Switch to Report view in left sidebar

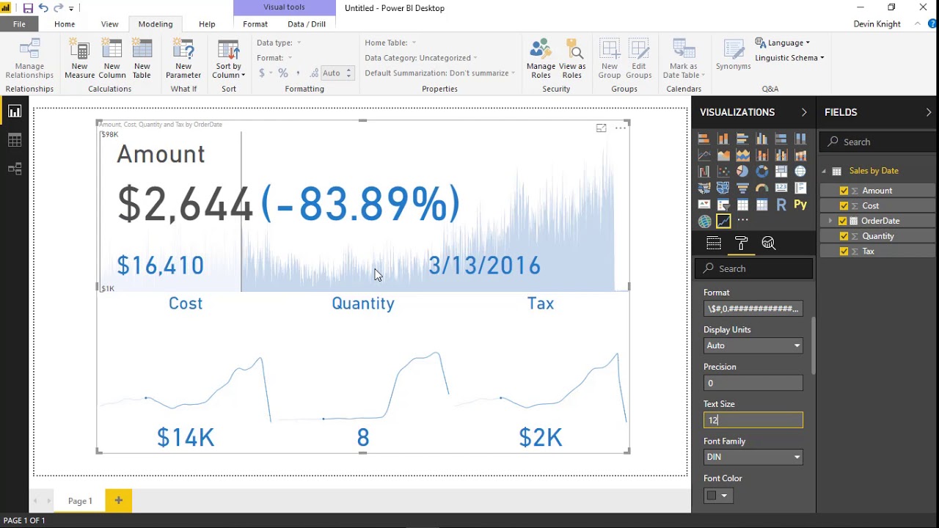click(x=15, y=111)
